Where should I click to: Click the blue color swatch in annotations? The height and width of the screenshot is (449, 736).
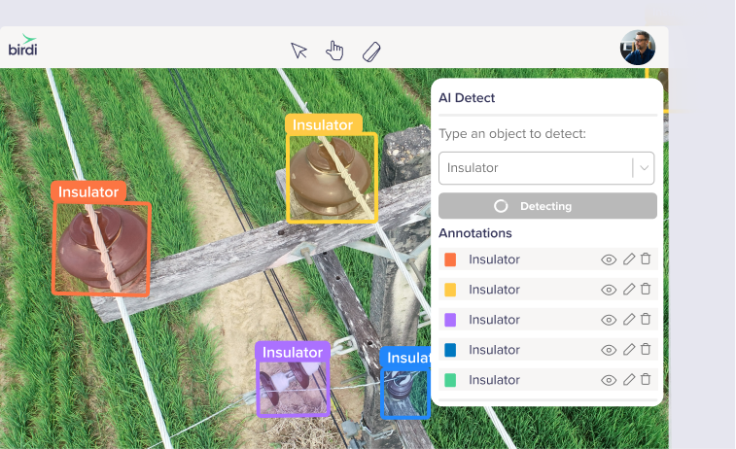click(450, 350)
